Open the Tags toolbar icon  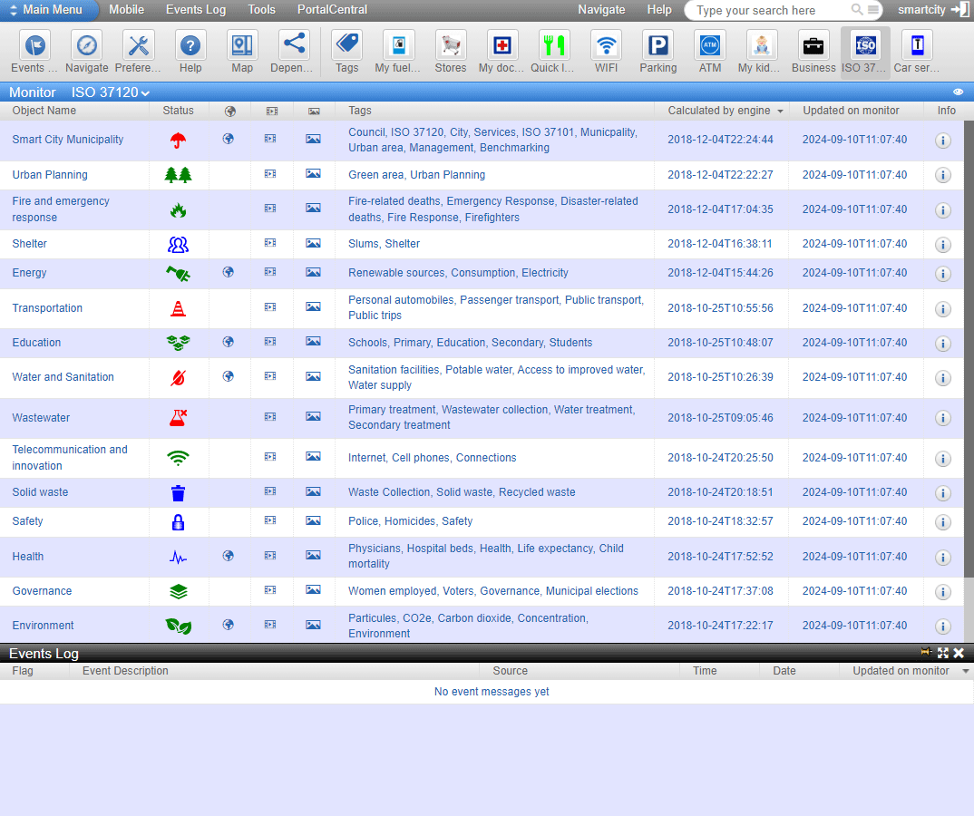[346, 45]
